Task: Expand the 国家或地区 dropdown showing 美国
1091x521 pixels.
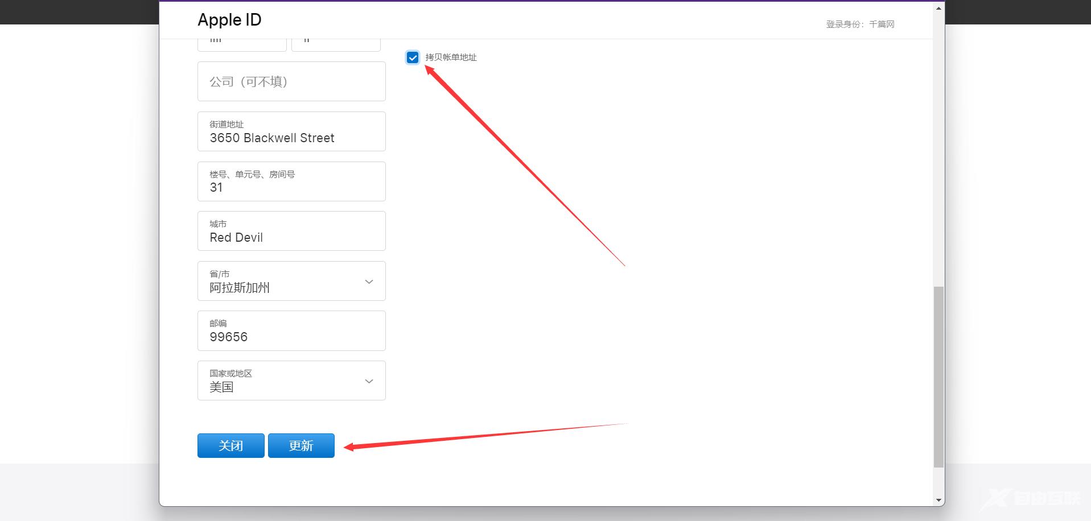Action: [291, 381]
